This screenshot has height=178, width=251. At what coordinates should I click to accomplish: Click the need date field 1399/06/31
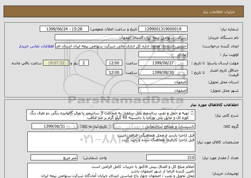(54, 126)
